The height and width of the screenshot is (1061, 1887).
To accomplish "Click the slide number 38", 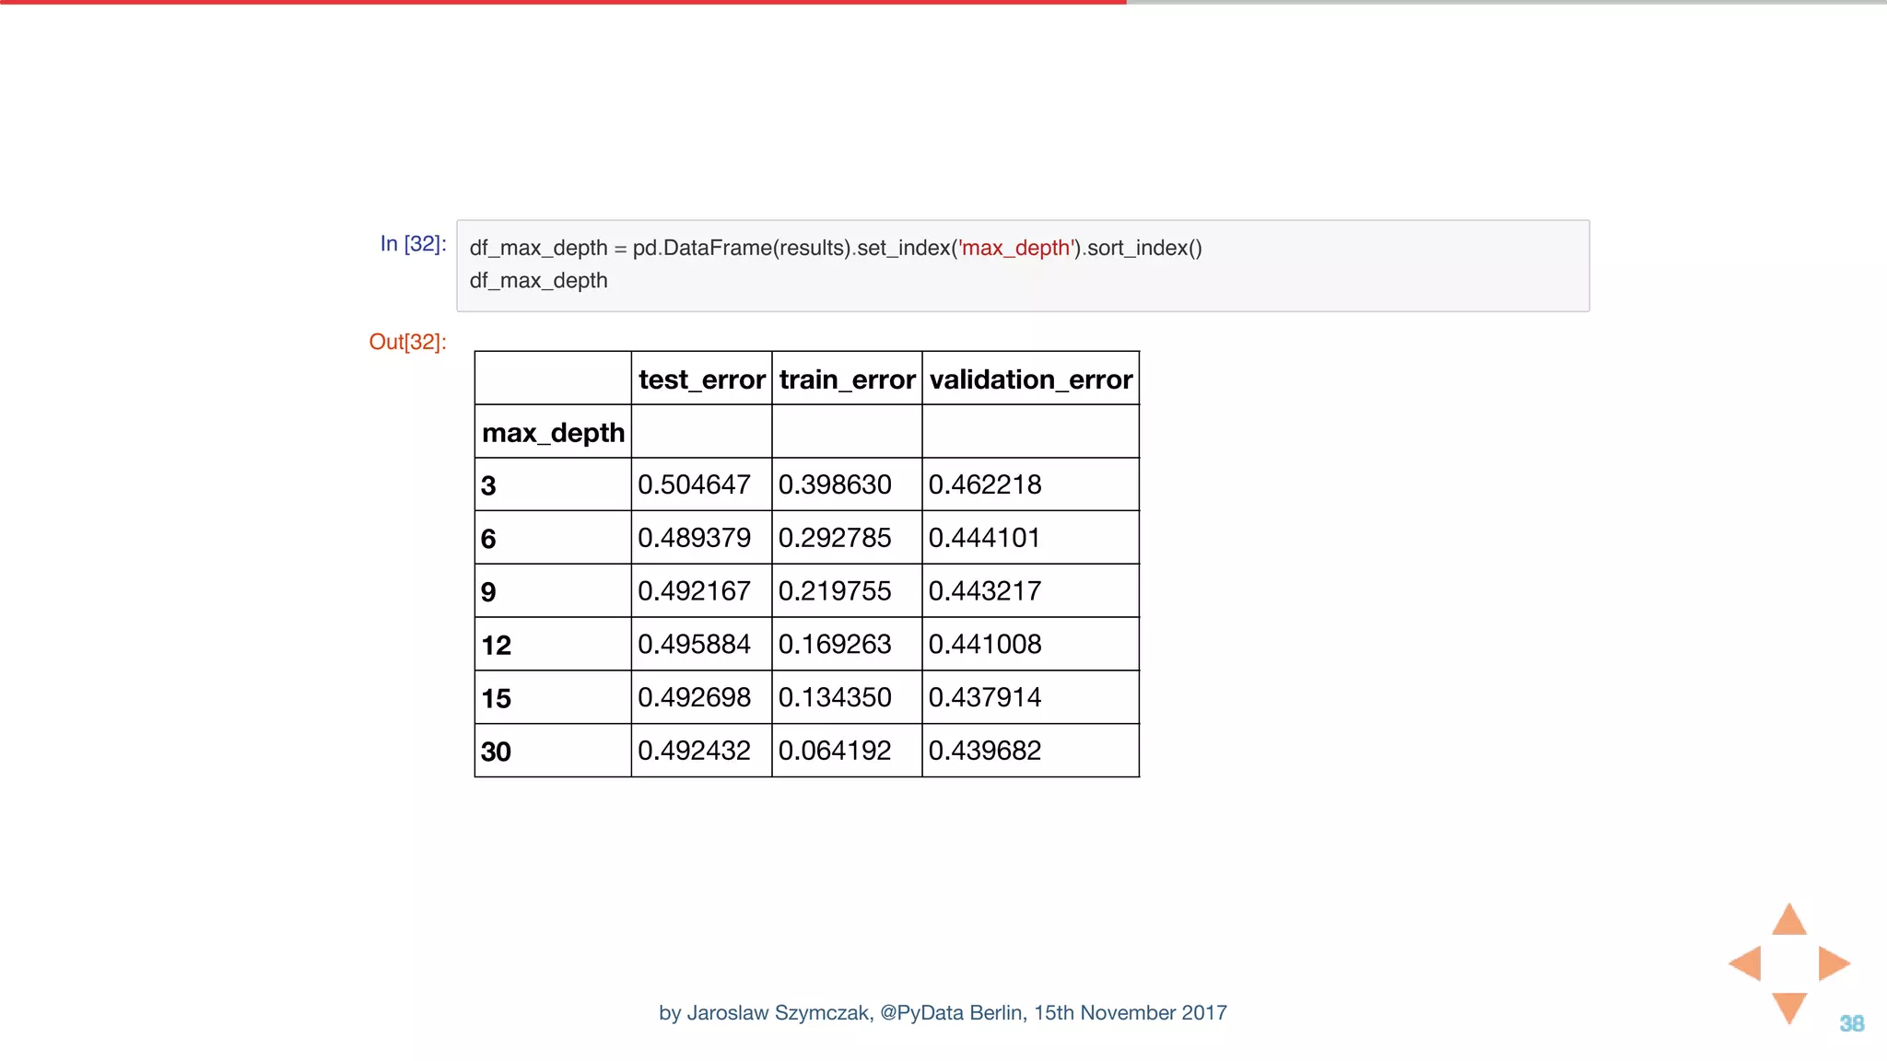I will point(1852,1023).
